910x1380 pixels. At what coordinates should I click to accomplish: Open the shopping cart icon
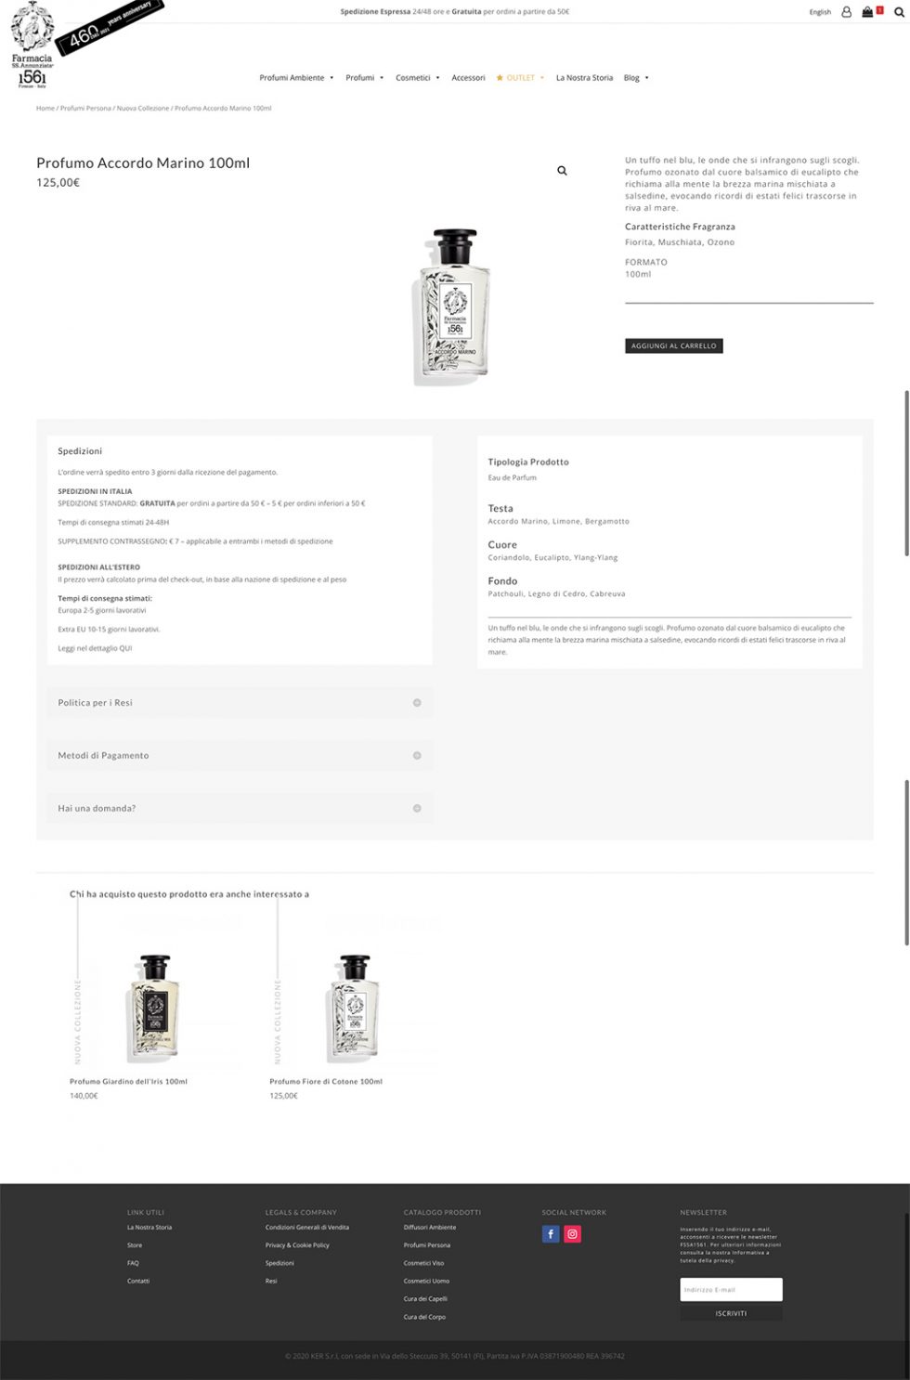(867, 12)
